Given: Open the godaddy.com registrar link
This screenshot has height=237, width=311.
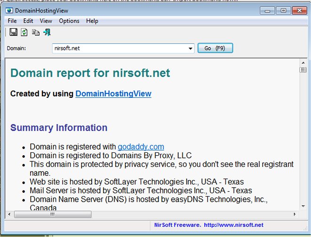Looking at the screenshot, I should coord(141,147).
